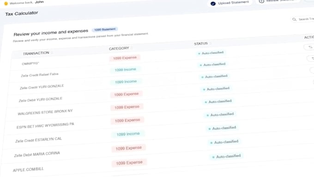The width and height of the screenshot is (314, 177).
Task: Click the user name John
Action: pyautogui.click(x=39, y=2)
